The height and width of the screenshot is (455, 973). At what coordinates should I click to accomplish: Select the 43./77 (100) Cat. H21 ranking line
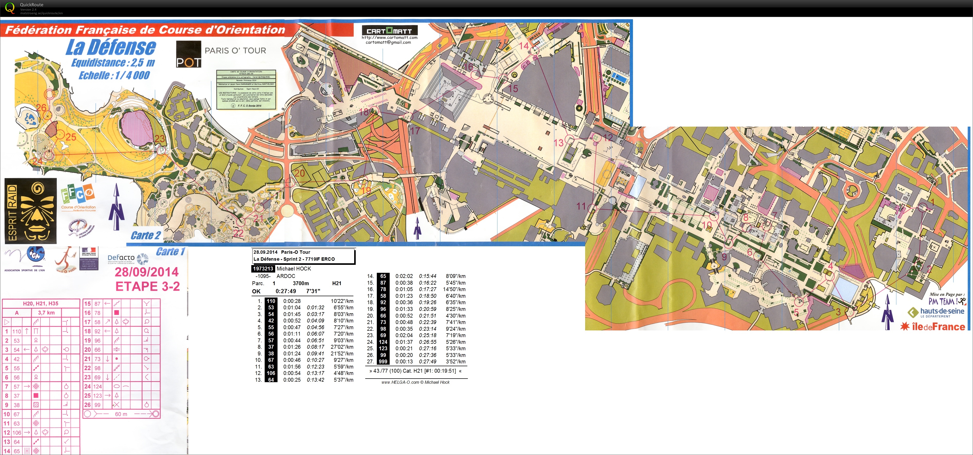tap(415, 371)
